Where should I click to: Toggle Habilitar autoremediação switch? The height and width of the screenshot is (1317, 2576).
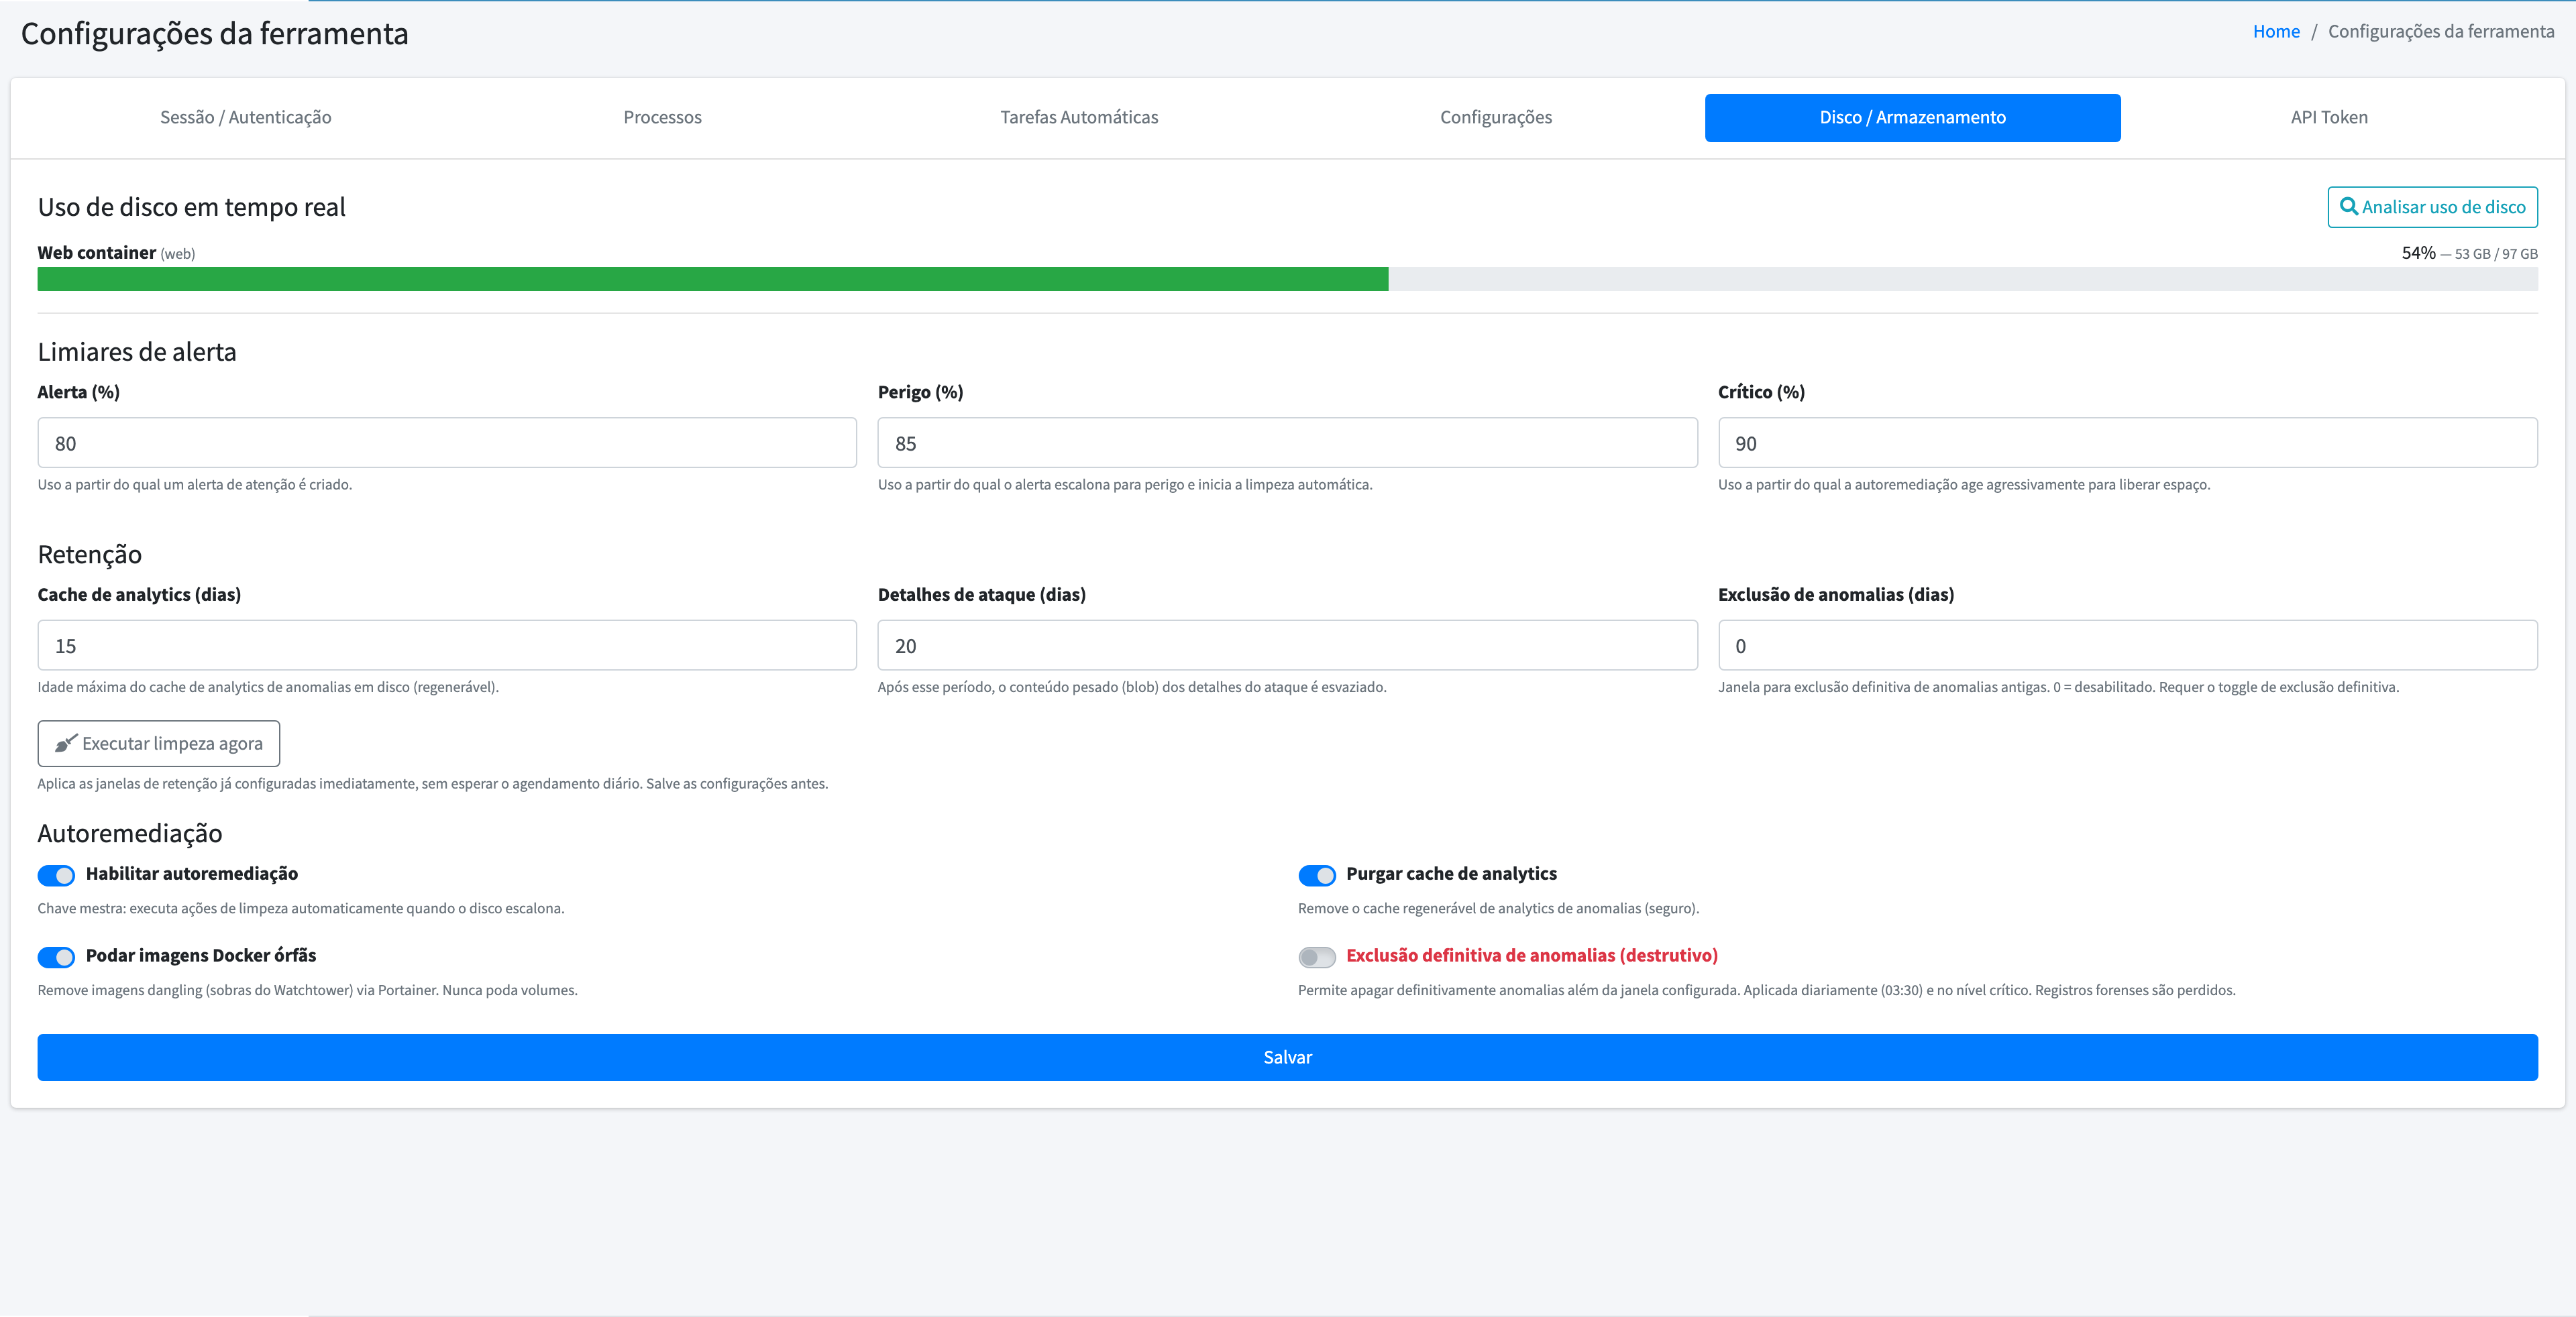[x=56, y=875]
